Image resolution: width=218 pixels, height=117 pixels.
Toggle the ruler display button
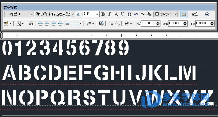click(x=183, y=14)
